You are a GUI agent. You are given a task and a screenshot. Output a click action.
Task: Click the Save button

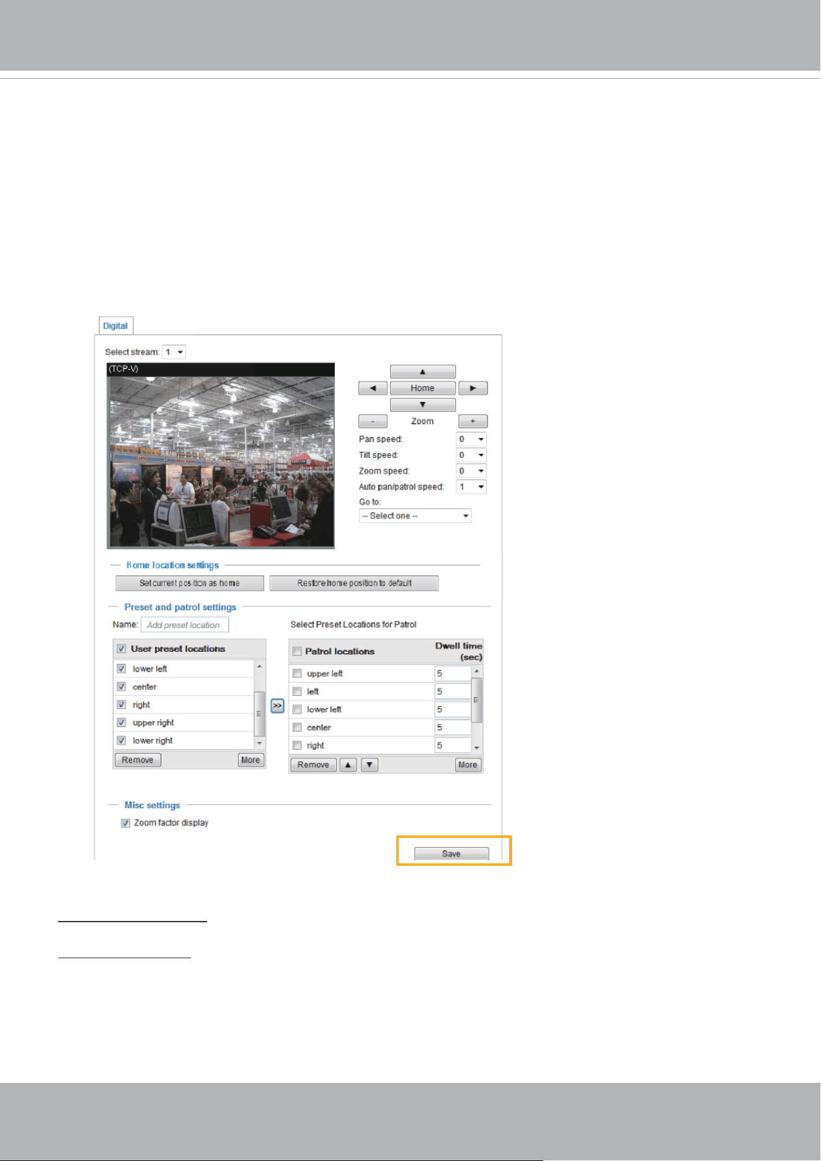click(x=451, y=853)
